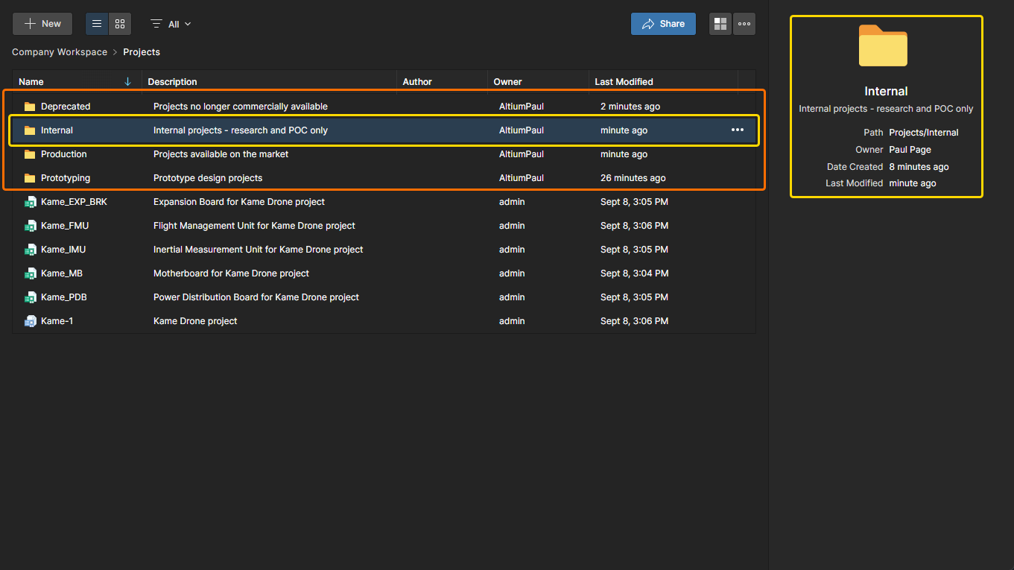Switch to list view layout
Screen dimensions: 1014x570
click(x=97, y=24)
